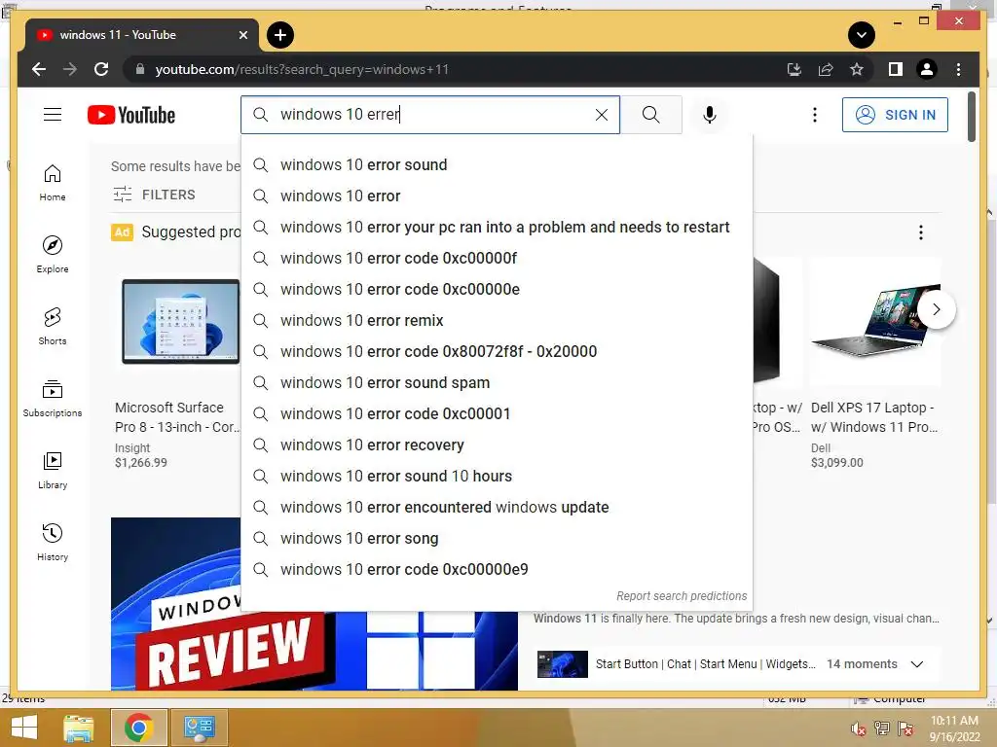Screen dimensions: 997x747
Task: Share this page via address bar icon
Action: point(826,69)
